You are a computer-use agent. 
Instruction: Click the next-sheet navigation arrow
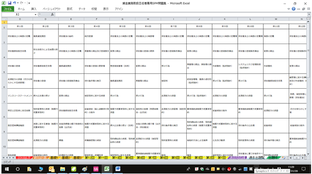pyautogui.click(x=10, y=158)
